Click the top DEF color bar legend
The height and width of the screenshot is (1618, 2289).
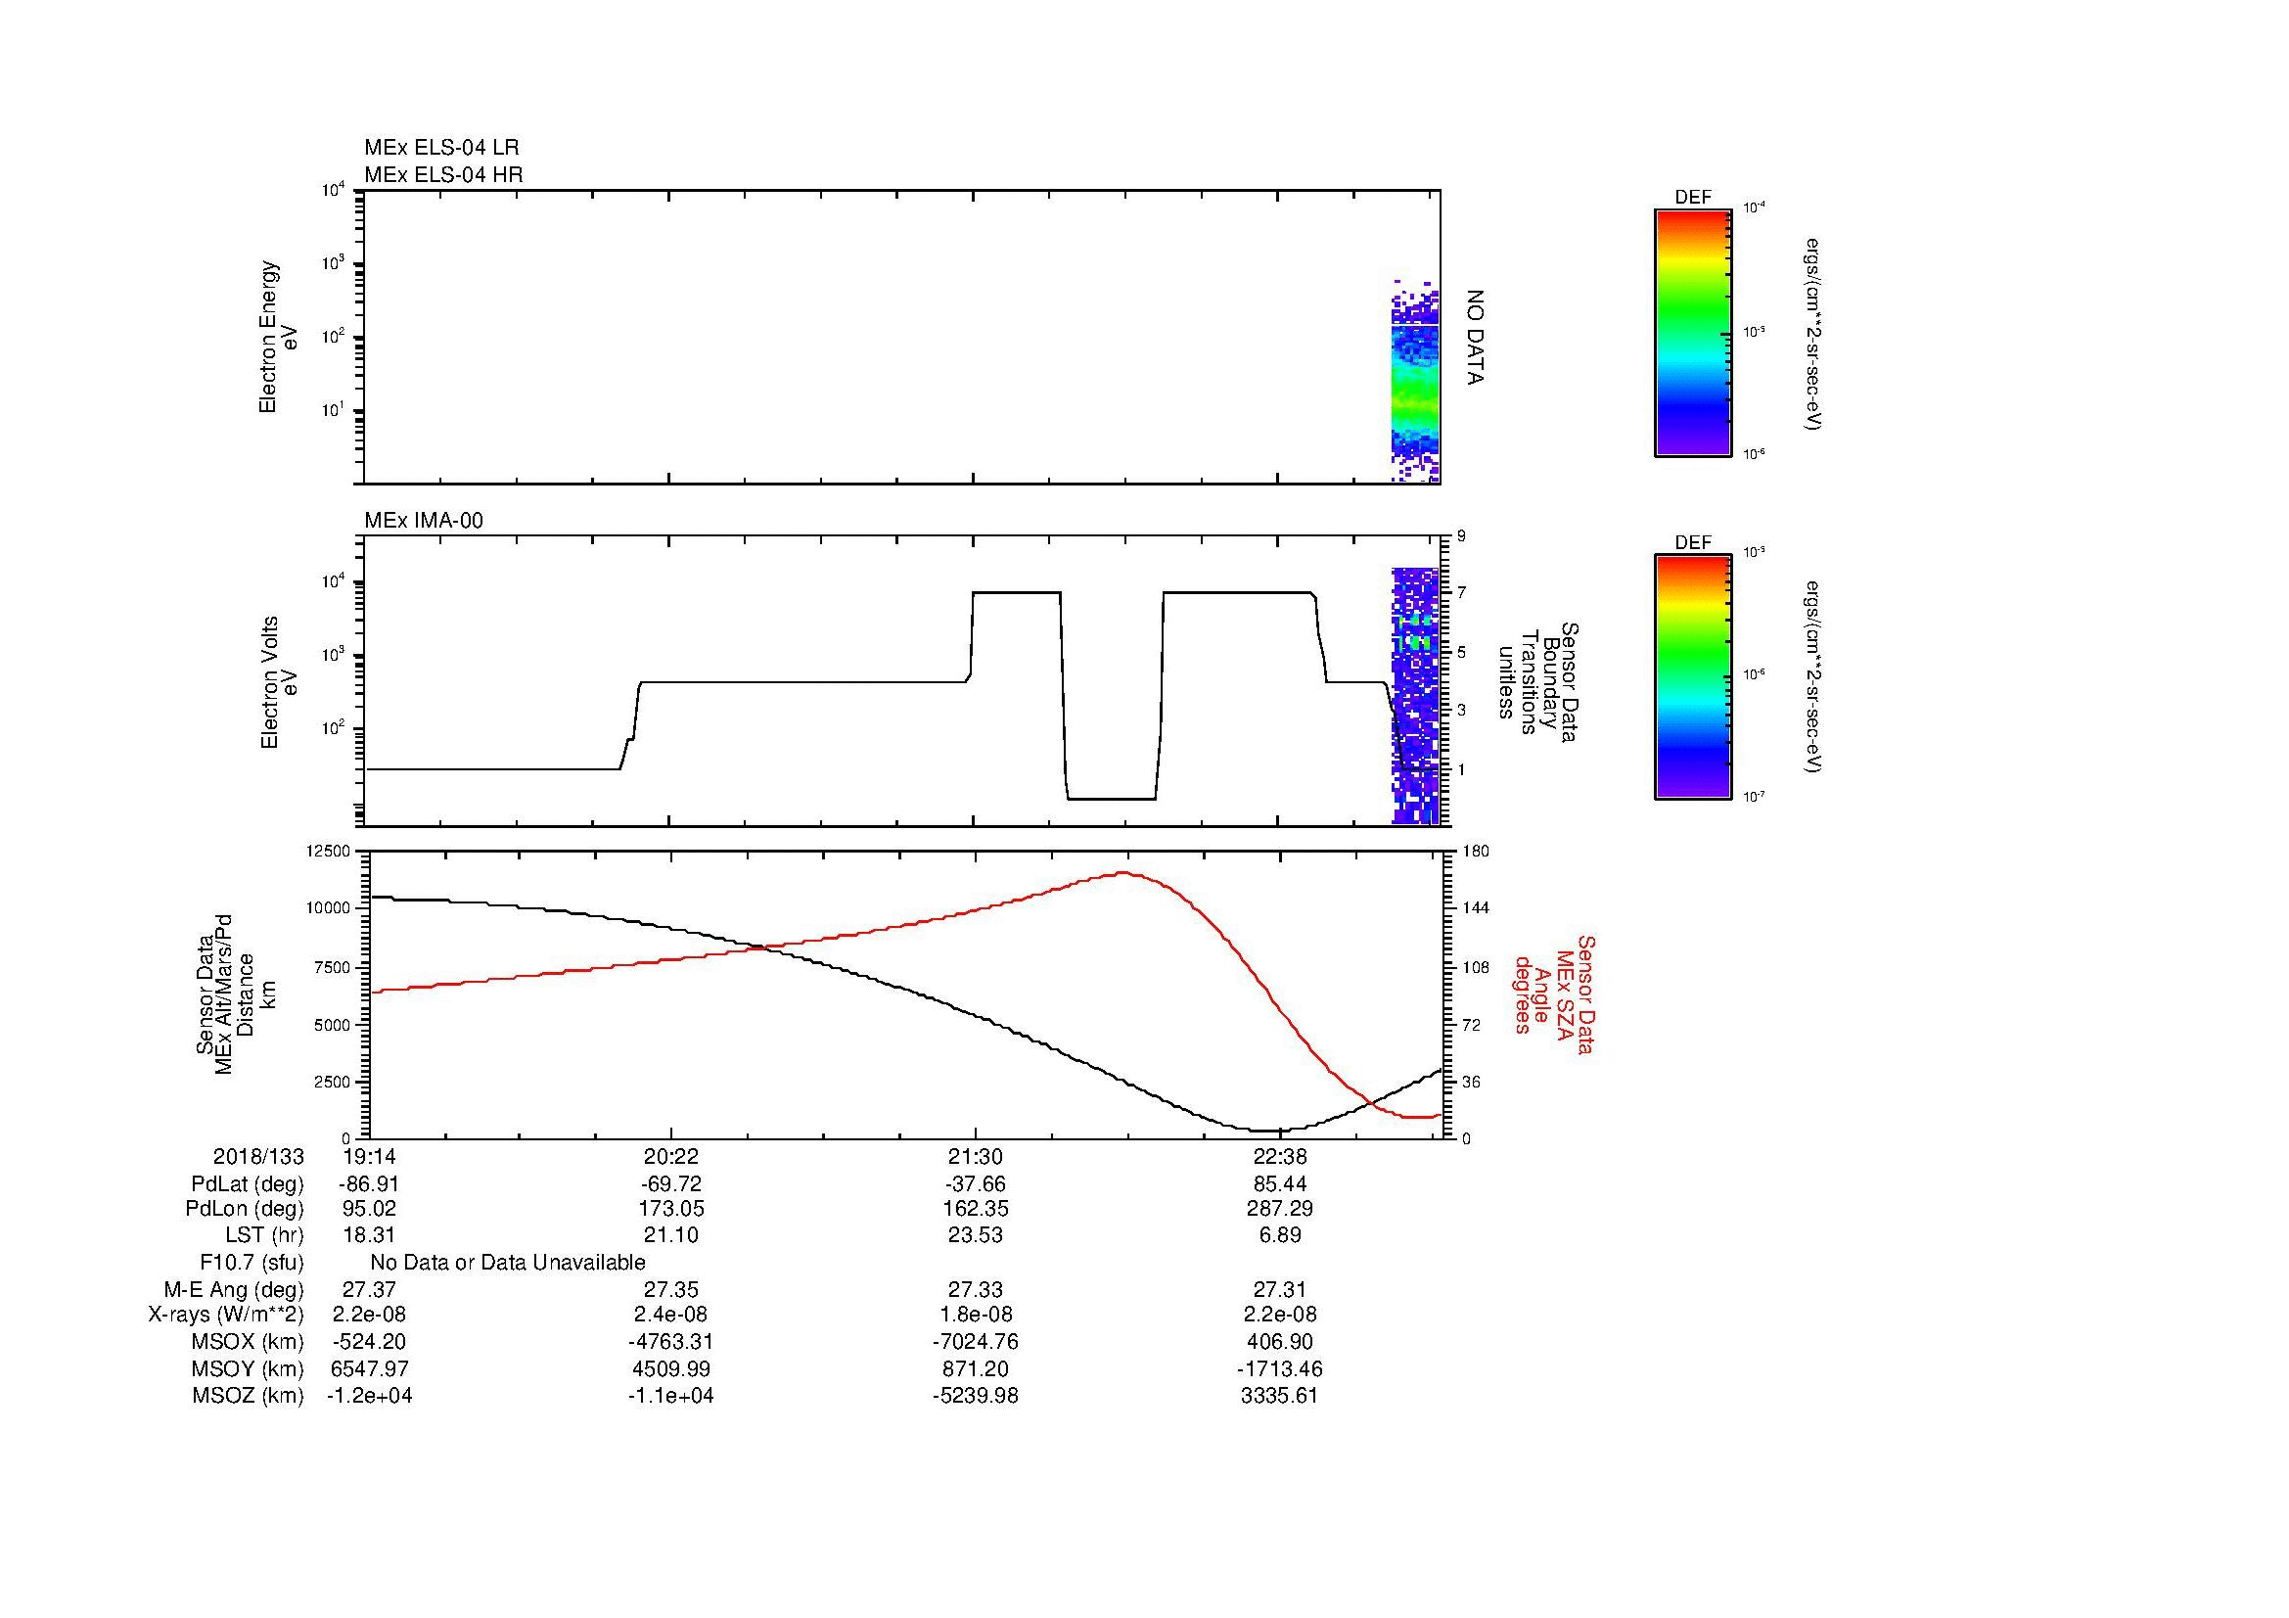pyautogui.click(x=1693, y=333)
